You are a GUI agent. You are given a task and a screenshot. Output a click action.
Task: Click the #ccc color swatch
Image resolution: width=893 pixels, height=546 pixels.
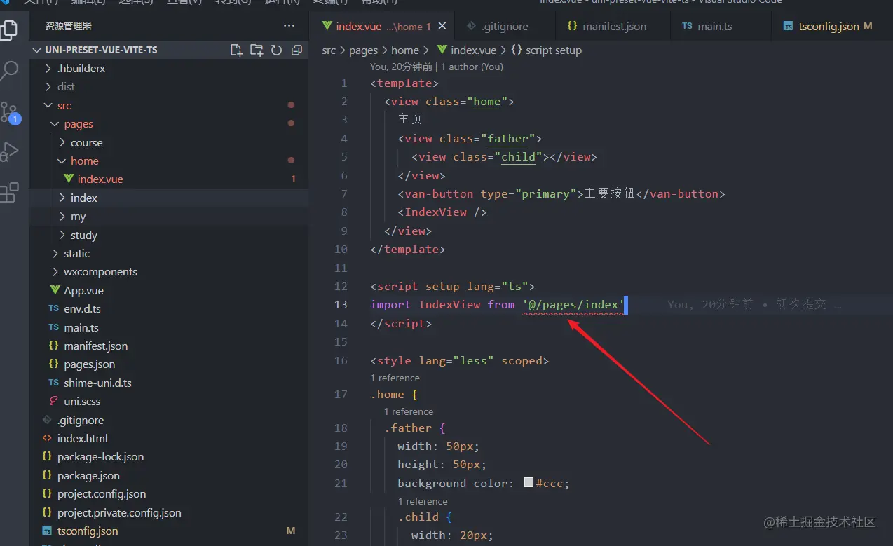point(529,483)
